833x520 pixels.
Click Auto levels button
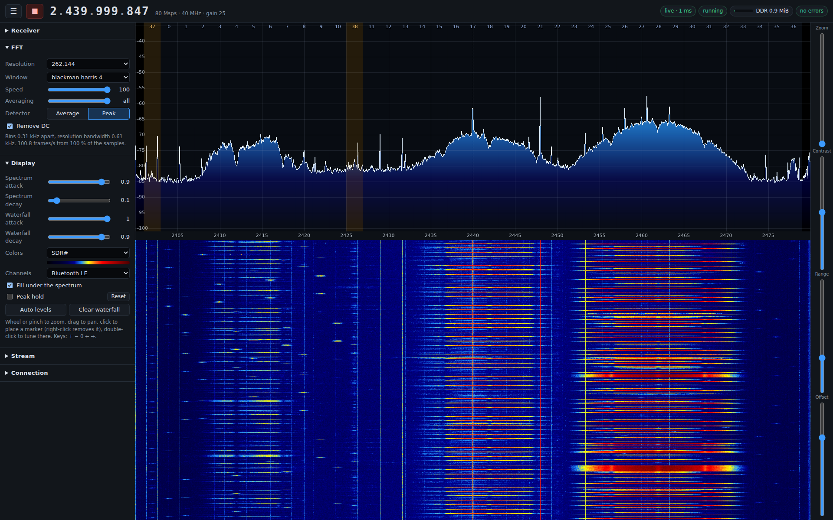[x=36, y=310]
